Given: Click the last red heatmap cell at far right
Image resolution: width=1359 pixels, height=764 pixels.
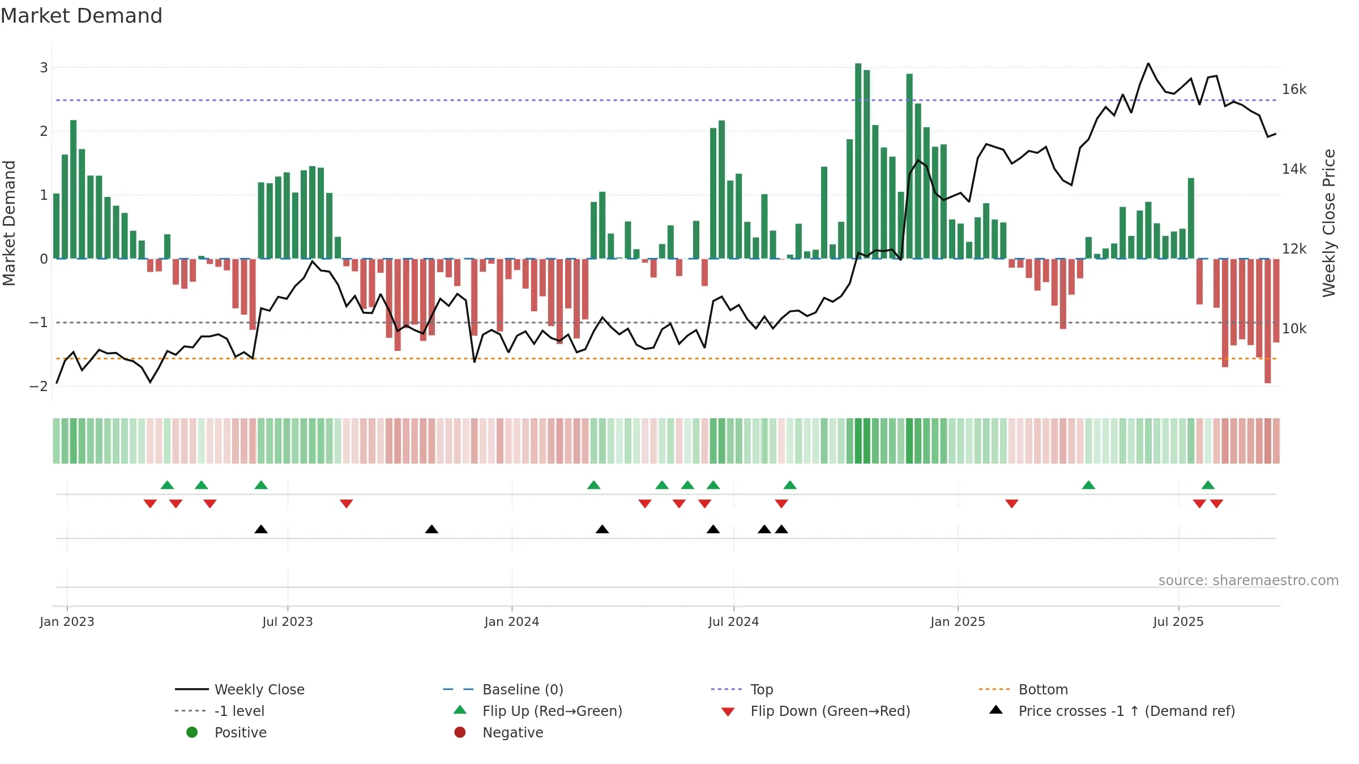Looking at the screenshot, I should coord(1276,441).
